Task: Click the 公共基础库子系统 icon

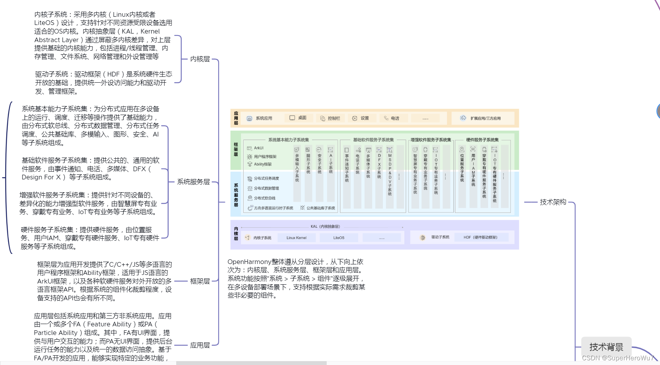Action: pyautogui.click(x=303, y=208)
